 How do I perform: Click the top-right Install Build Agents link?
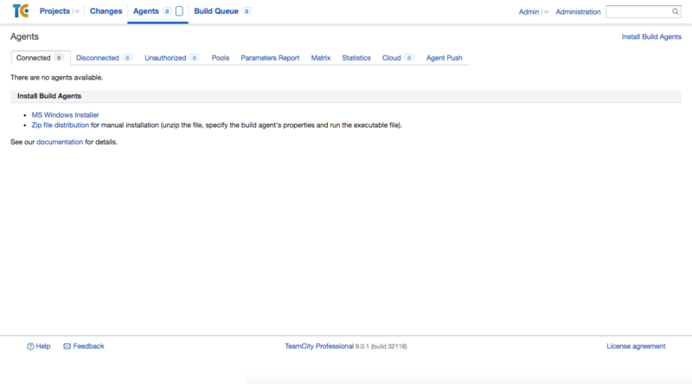(651, 36)
